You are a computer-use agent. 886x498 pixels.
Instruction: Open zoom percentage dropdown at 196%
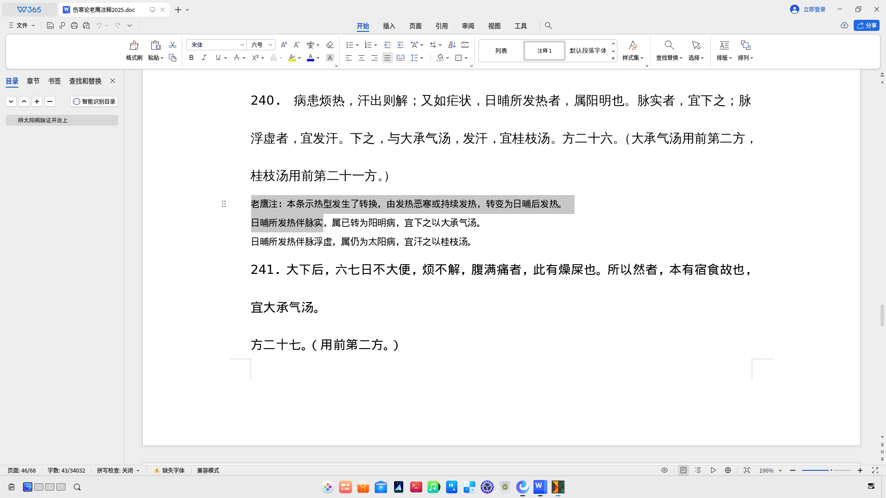coord(780,470)
